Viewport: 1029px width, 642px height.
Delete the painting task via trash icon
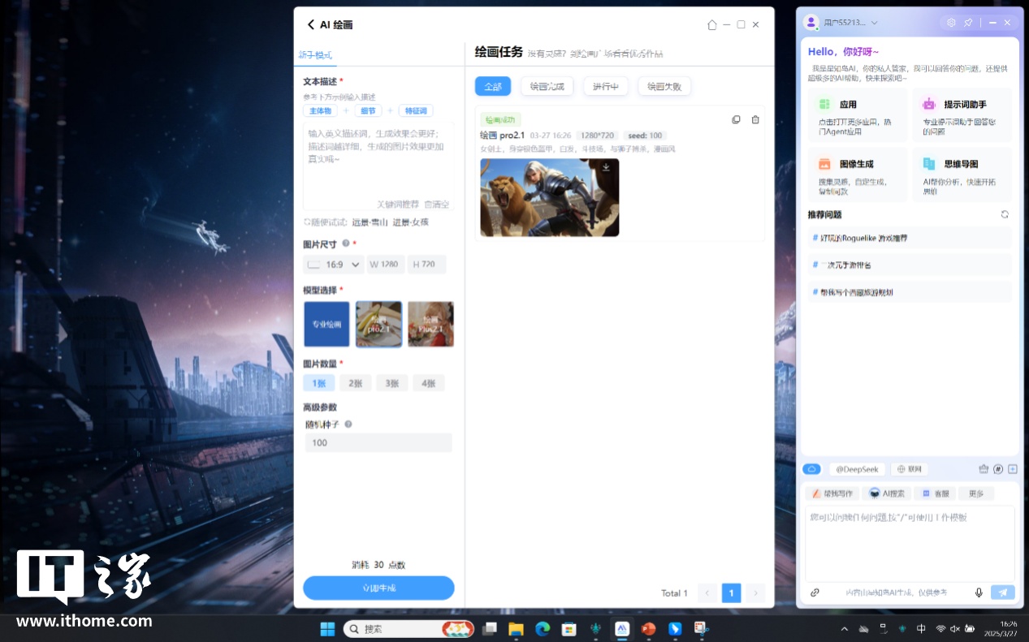tap(755, 120)
